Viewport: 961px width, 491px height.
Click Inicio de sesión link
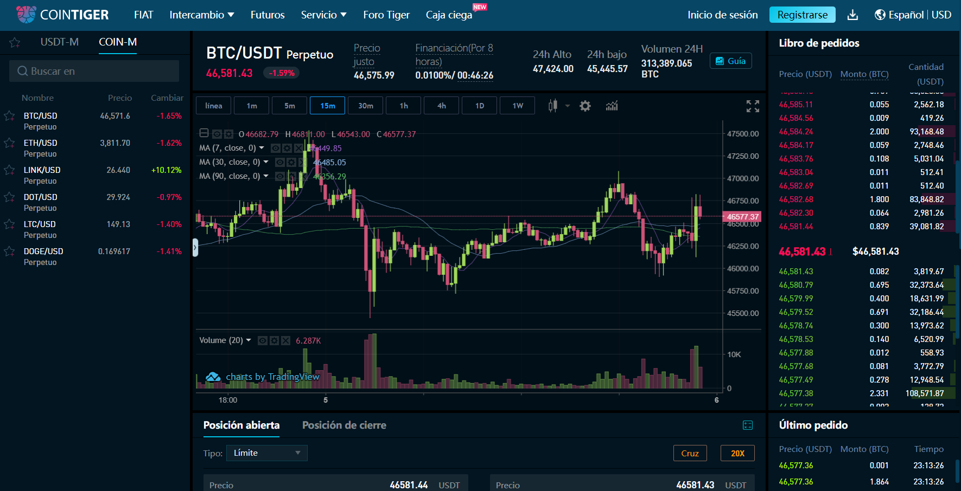[723, 15]
